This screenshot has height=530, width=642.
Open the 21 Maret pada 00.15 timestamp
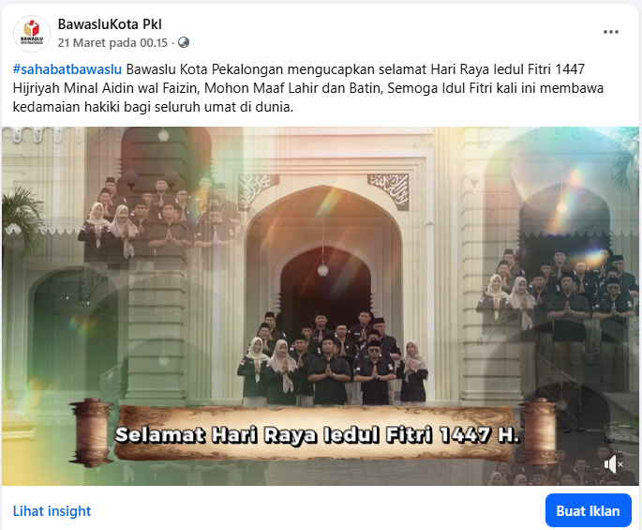click(x=112, y=42)
